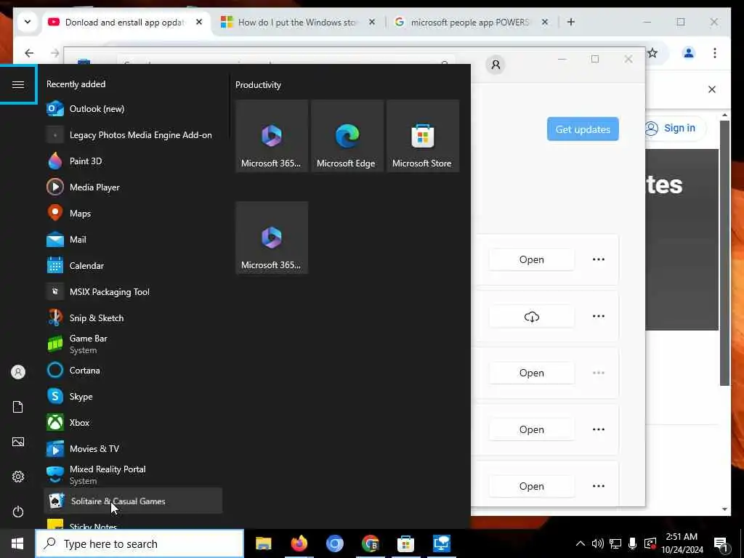Open the Calendar app
Viewport: 744px width, 558px height.
click(x=133, y=265)
